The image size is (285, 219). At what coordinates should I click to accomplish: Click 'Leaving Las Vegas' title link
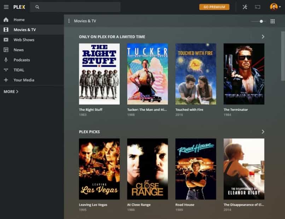click(x=93, y=204)
